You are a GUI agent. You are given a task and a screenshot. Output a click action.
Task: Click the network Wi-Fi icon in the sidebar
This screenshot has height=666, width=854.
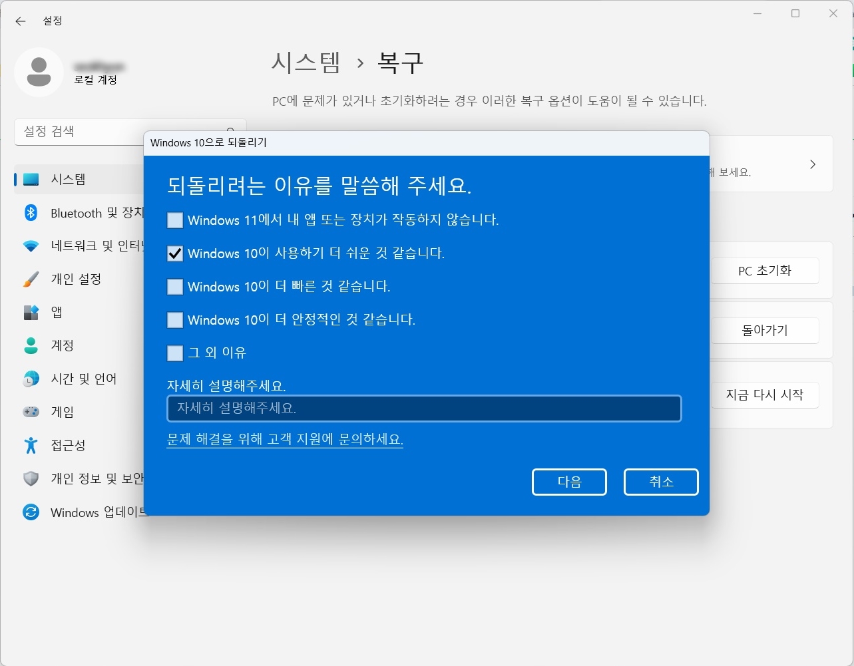pos(31,246)
